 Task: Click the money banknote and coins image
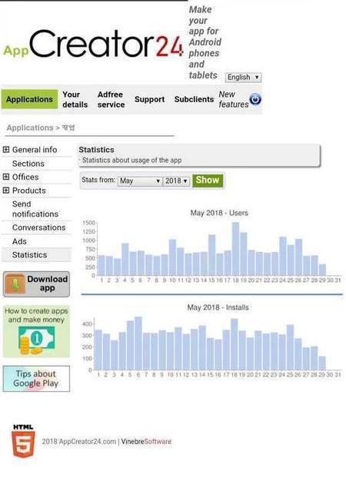(x=36, y=341)
